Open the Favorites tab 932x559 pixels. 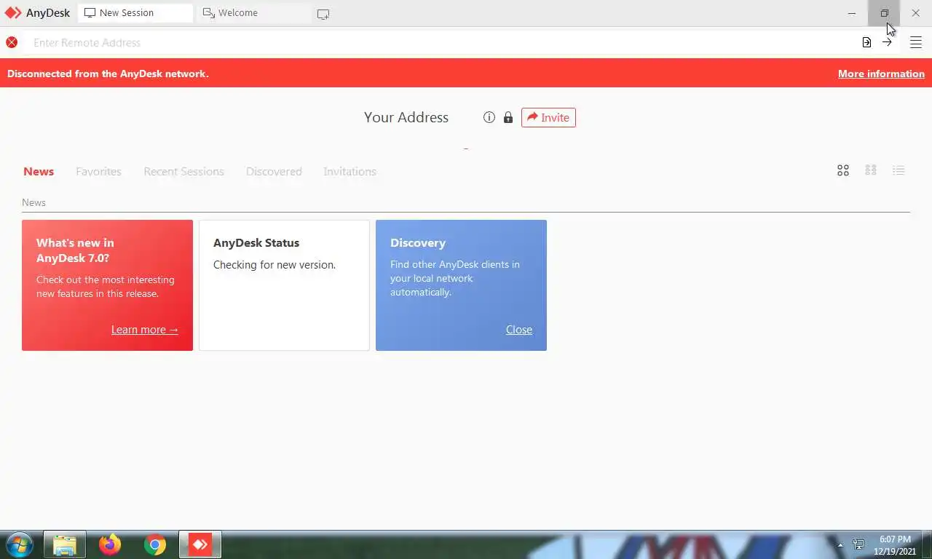[98, 172]
